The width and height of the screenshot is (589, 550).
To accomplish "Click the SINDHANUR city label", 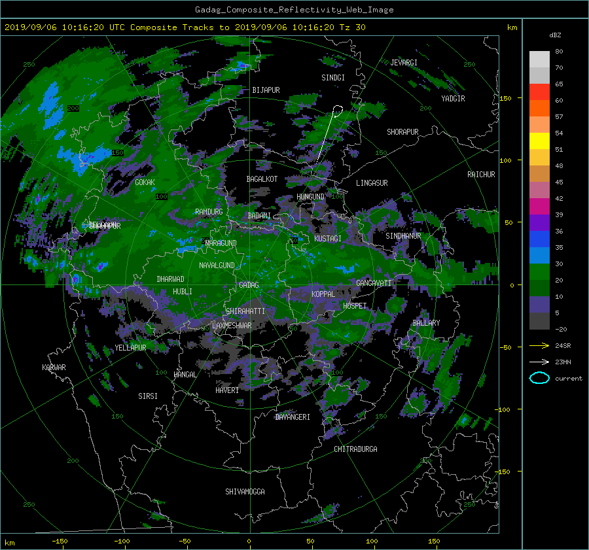I will tap(403, 236).
